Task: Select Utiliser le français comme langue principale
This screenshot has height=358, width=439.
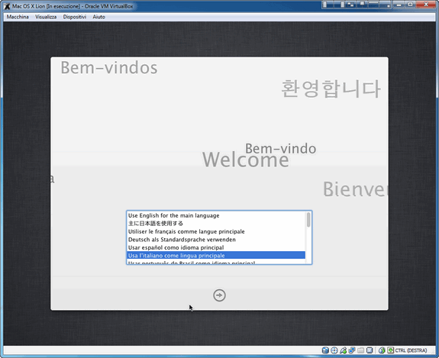Action: point(216,231)
